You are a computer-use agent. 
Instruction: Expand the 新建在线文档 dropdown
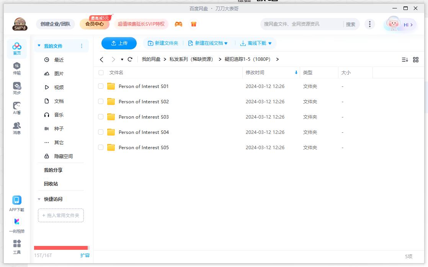click(226, 43)
